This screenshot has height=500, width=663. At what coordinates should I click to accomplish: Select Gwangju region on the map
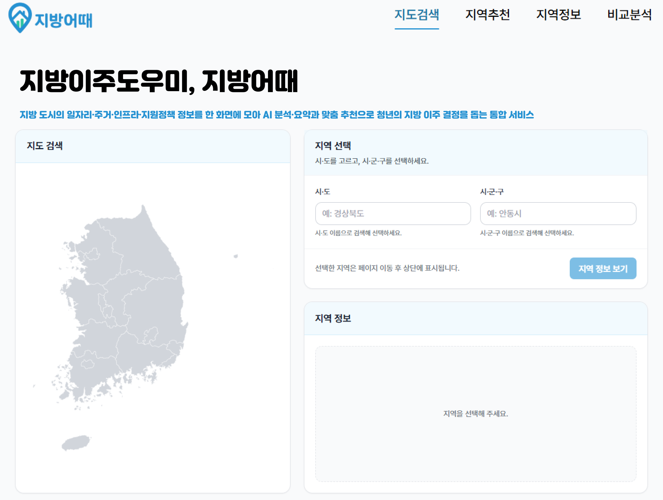pyautogui.click(x=88, y=364)
